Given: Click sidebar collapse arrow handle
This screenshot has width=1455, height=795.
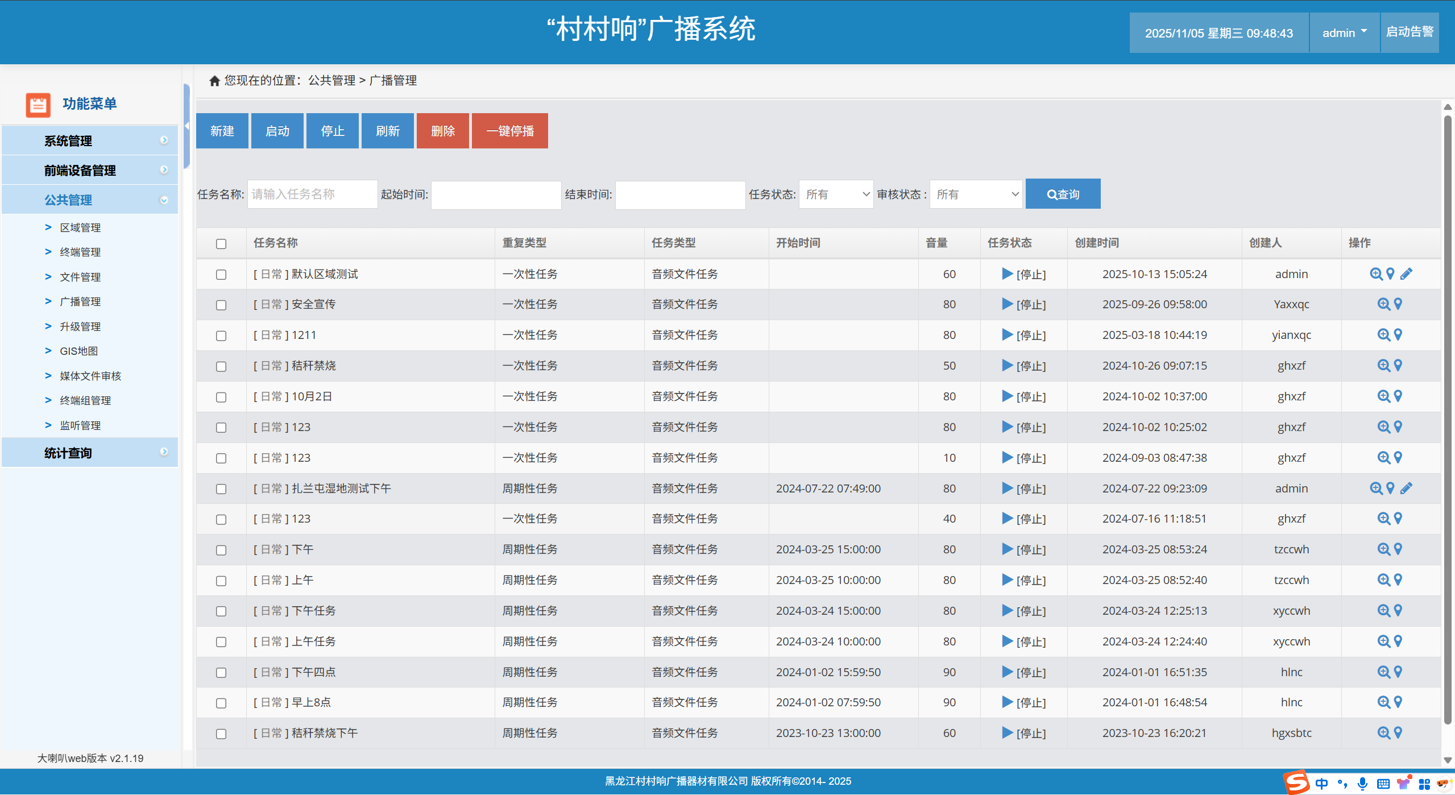Looking at the screenshot, I should click(186, 126).
